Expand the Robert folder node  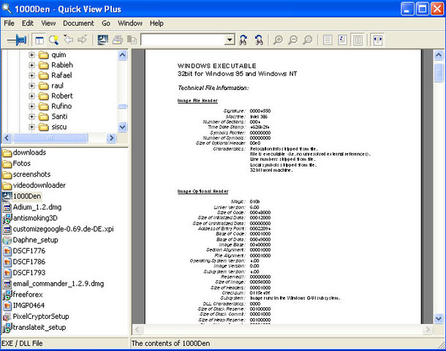[31, 96]
